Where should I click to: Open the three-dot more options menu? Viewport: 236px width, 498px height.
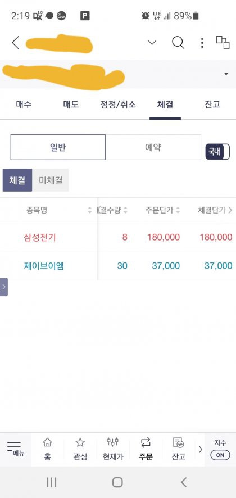coord(202,43)
